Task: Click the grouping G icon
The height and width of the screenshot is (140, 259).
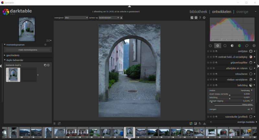Action: coord(192,17)
